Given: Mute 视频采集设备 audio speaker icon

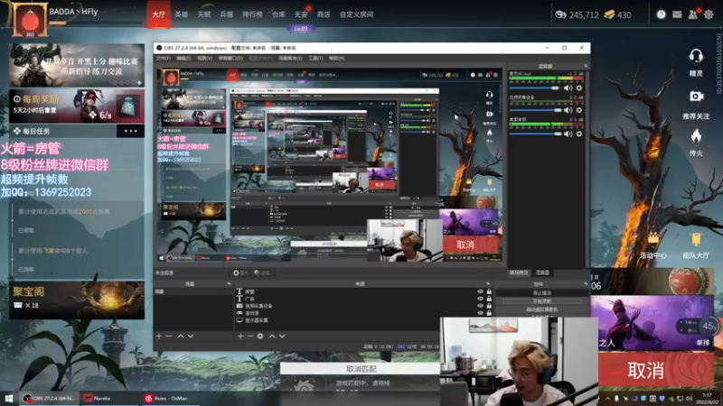Looking at the screenshot, I should pyautogui.click(x=568, y=110).
